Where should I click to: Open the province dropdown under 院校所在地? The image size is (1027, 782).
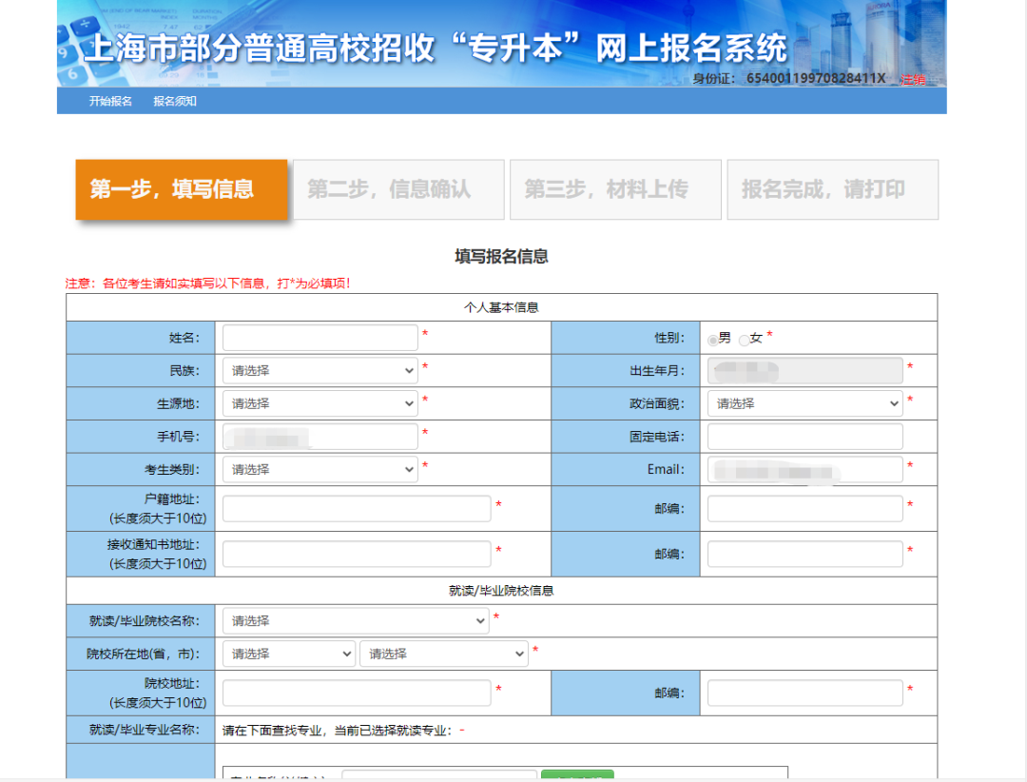coord(288,654)
